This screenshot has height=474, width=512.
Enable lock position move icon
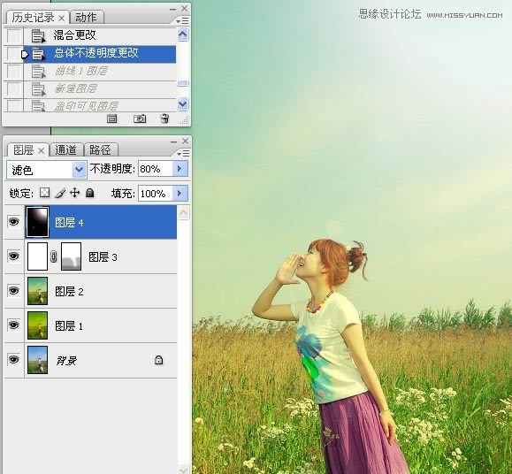(x=75, y=193)
